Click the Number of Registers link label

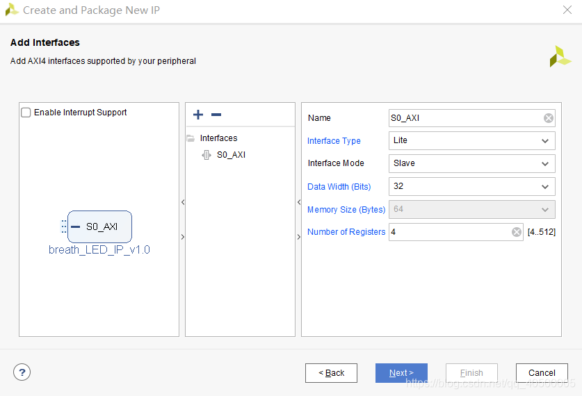pyautogui.click(x=346, y=232)
